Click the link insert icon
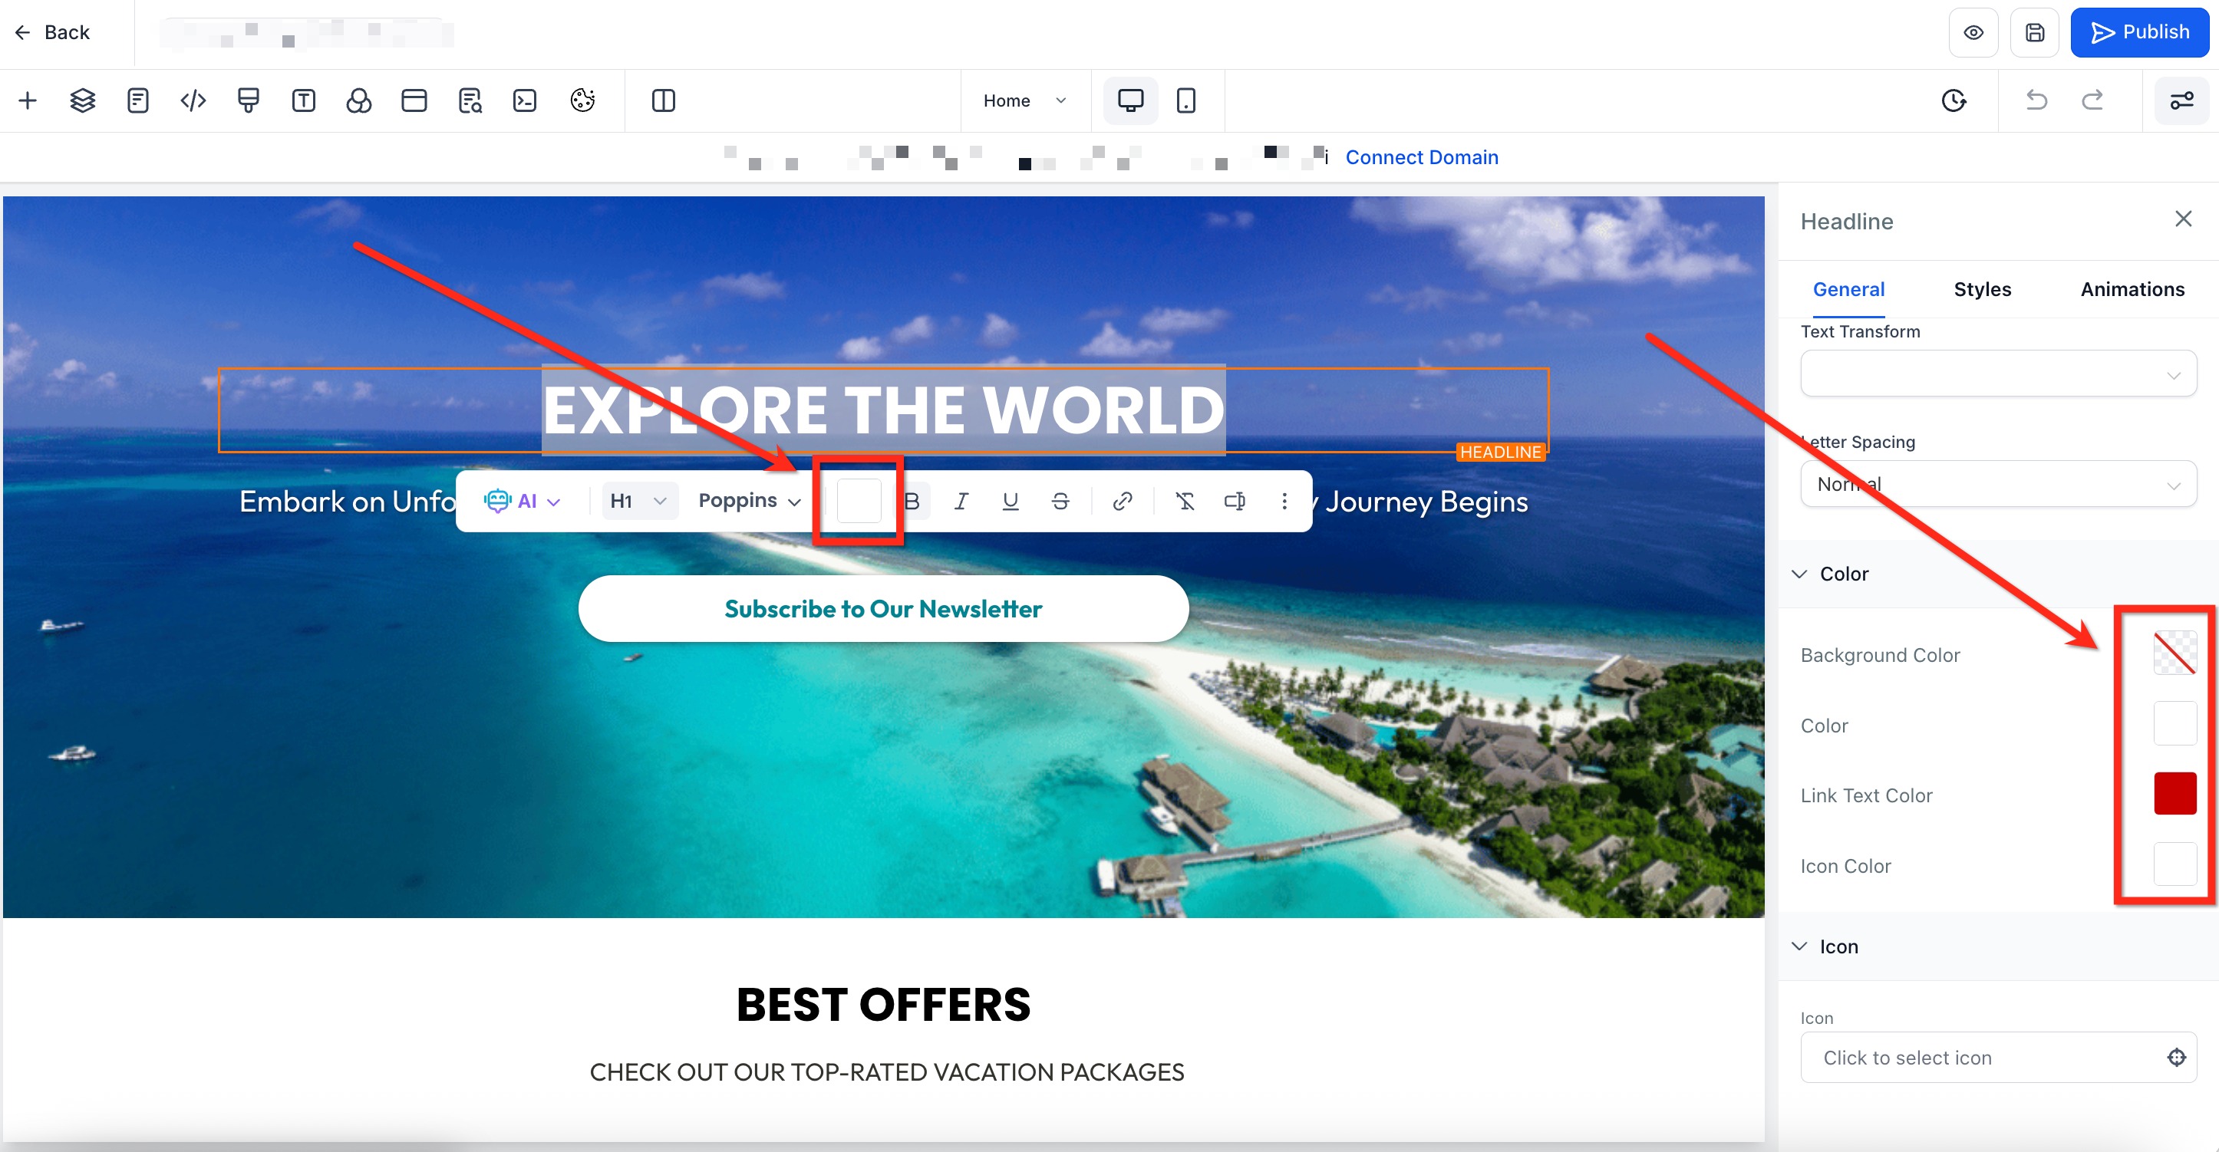 [1122, 501]
